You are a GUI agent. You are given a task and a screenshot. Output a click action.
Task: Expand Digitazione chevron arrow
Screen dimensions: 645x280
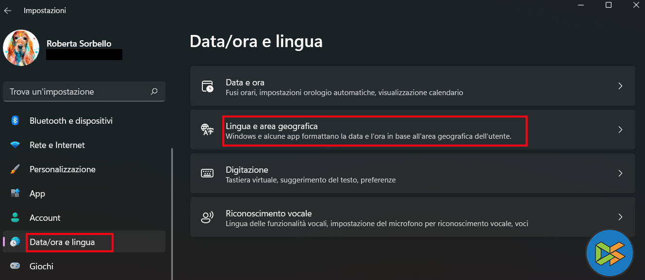[x=620, y=173]
